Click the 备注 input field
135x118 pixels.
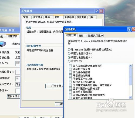[x=18, y=91]
